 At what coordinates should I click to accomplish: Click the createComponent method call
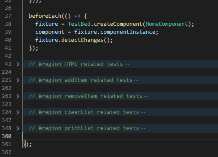[x=118, y=24]
